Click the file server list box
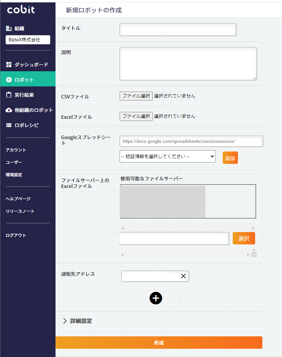The width and height of the screenshot is (282, 357). (188, 201)
